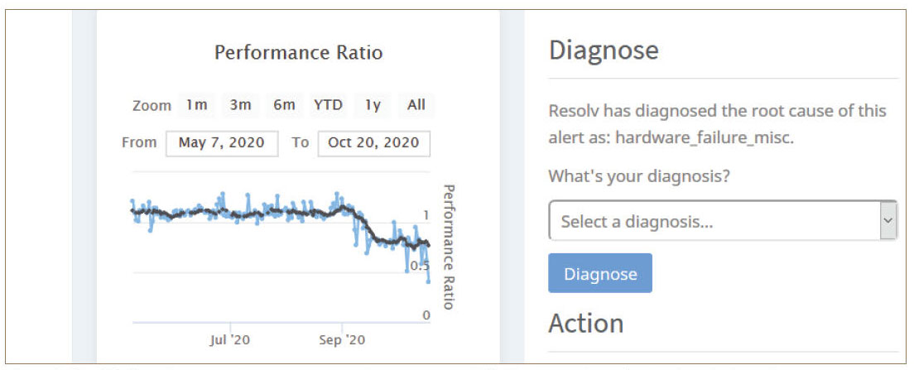Click the Zoom label beside range buttons
The height and width of the screenshot is (370, 914).
(x=152, y=106)
